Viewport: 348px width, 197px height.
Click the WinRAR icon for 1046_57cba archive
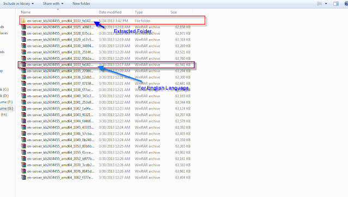tap(23, 134)
